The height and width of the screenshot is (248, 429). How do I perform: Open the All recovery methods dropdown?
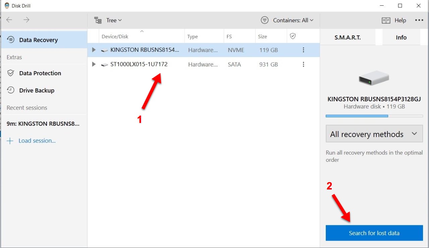click(x=374, y=134)
